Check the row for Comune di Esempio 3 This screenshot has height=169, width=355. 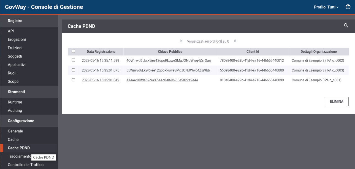tap(73, 70)
